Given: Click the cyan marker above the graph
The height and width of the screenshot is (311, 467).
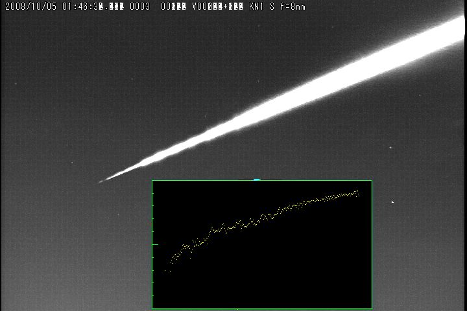Looking at the screenshot, I should pos(257,179).
